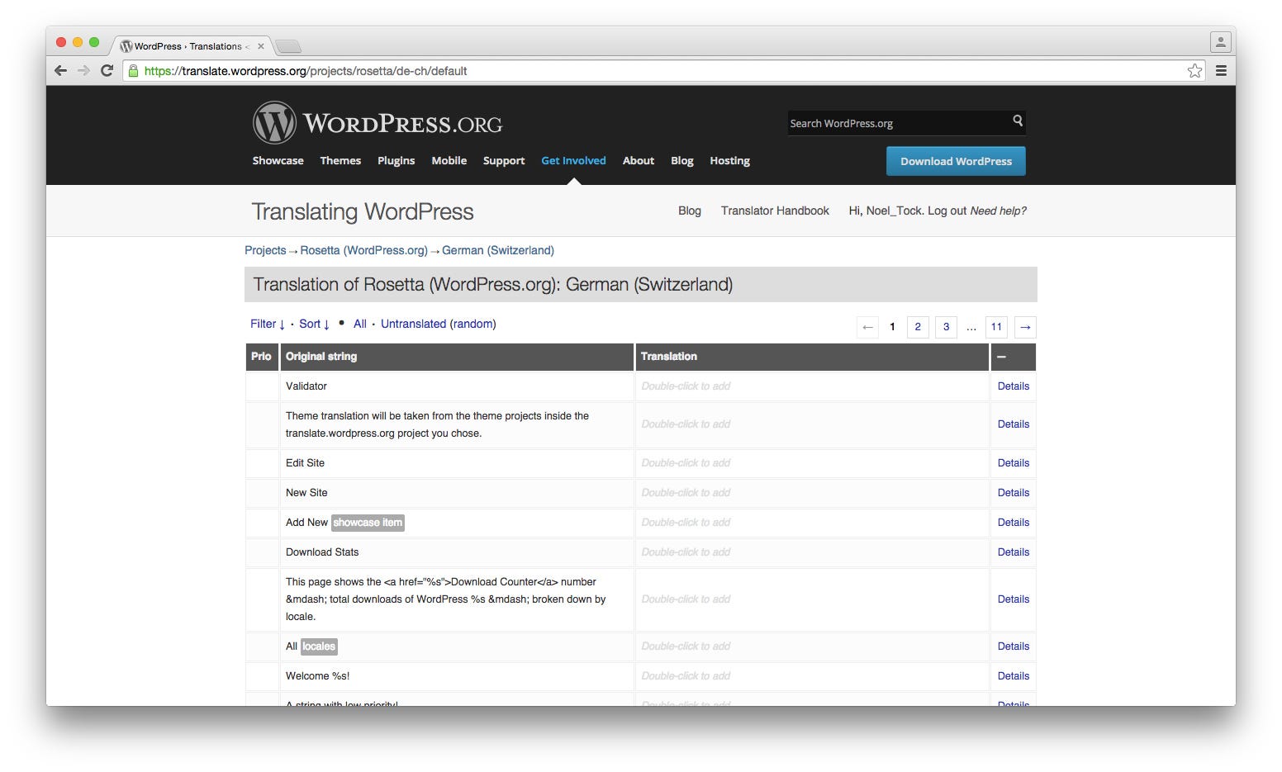Image resolution: width=1282 pixels, height=772 pixels.
Task: Click the 'locales' context tag
Action: pos(319,646)
